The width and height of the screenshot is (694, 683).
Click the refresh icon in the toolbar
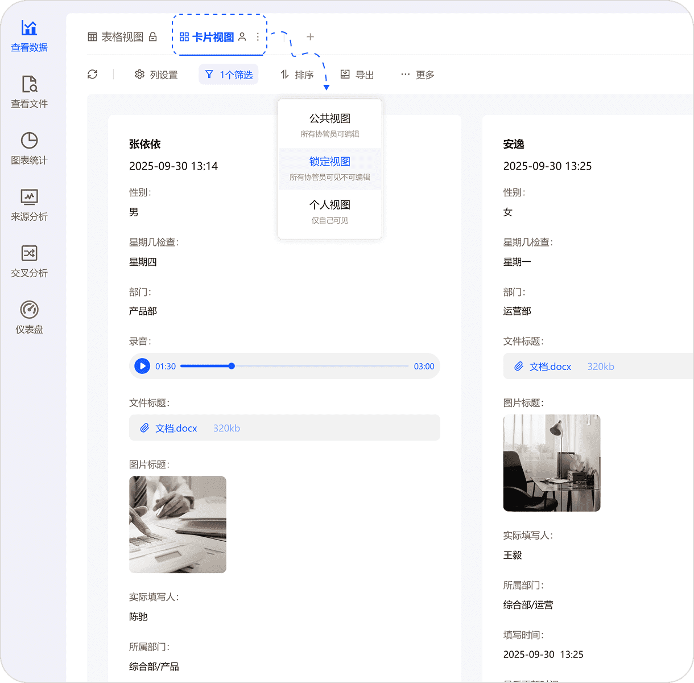tap(93, 75)
